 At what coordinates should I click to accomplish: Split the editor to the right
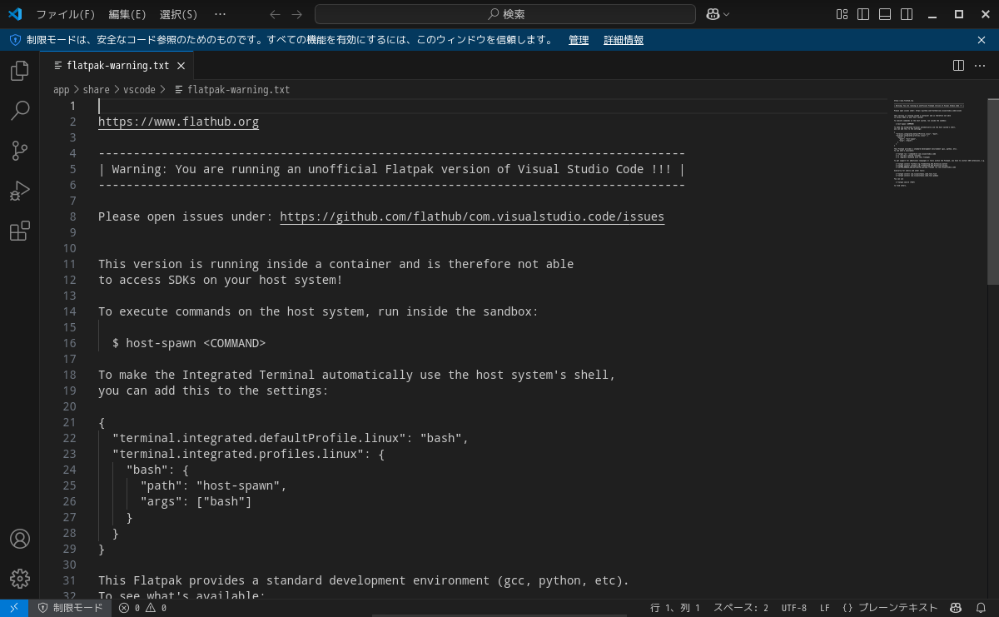(x=958, y=65)
